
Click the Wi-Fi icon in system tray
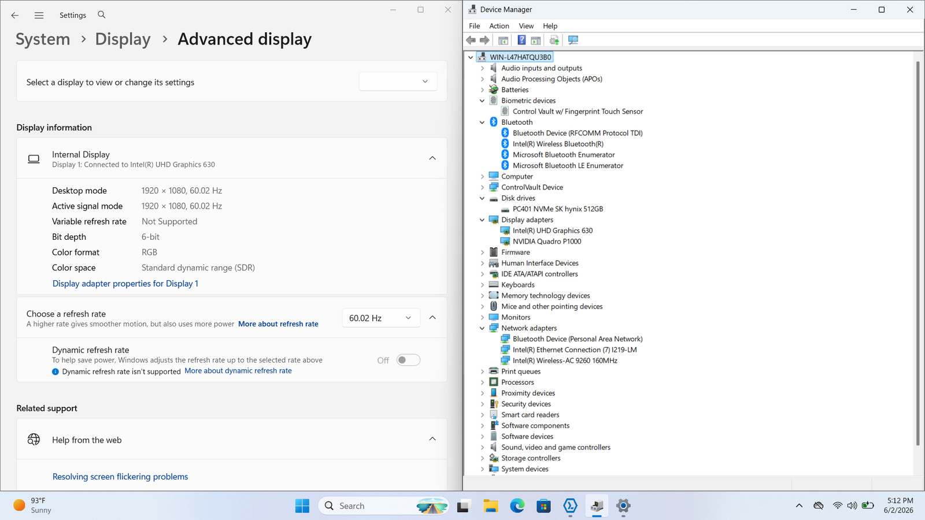(837, 506)
